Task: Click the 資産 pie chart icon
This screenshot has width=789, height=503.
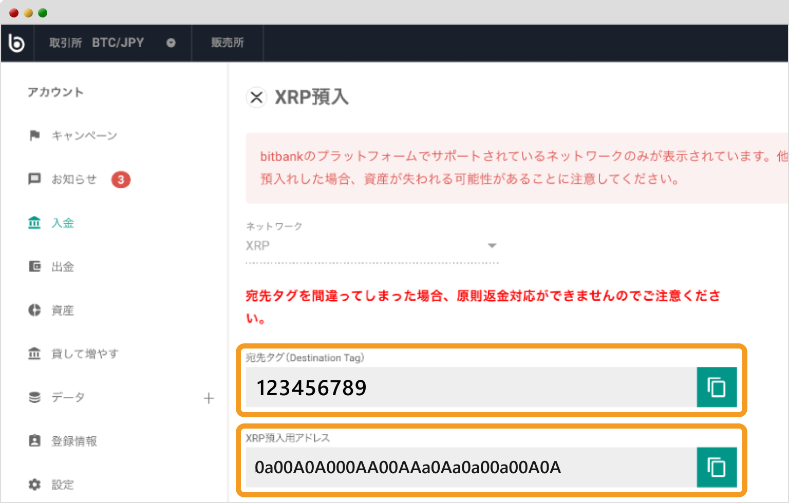Action: [x=34, y=309]
